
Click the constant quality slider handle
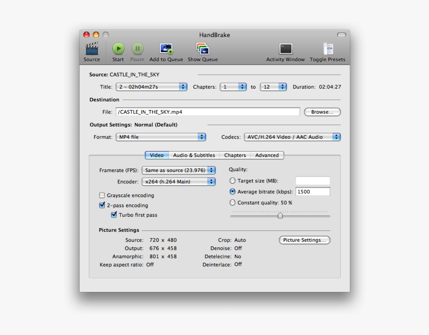point(280,215)
